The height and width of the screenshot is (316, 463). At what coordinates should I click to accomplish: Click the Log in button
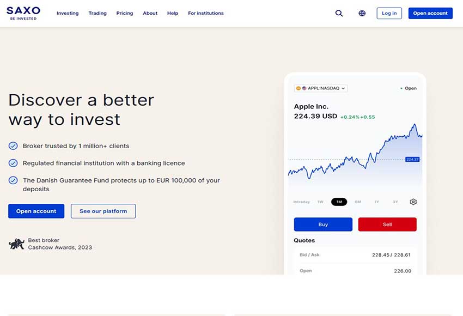389,13
